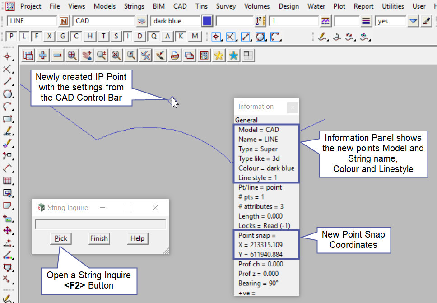Select the text 'abc' tool in sidebar

(x=7, y=132)
